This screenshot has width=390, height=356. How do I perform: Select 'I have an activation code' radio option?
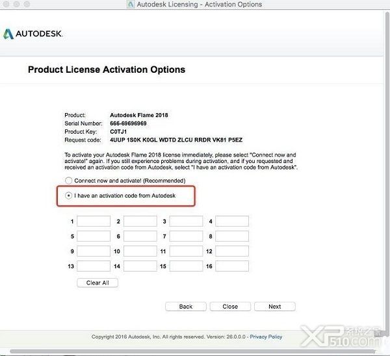[x=68, y=196]
